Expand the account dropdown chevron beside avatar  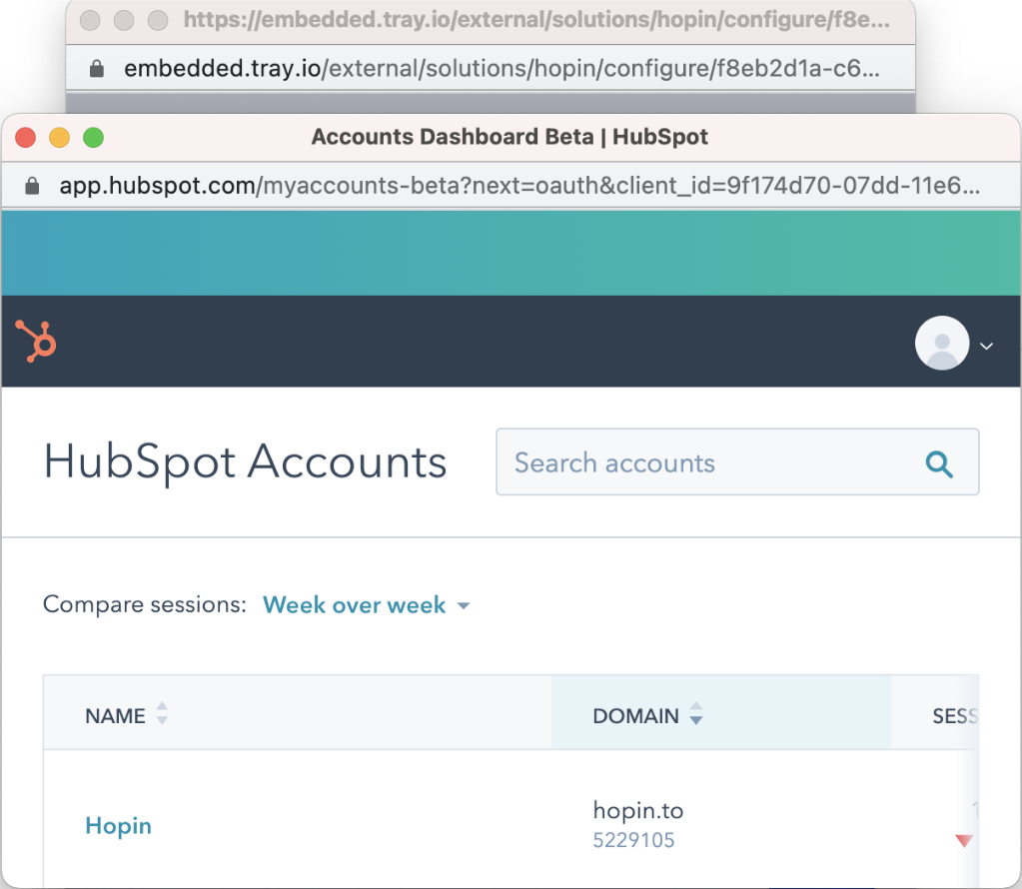pos(987,346)
